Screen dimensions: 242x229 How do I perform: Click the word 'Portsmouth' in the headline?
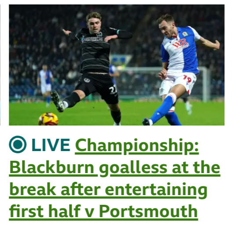148,211
